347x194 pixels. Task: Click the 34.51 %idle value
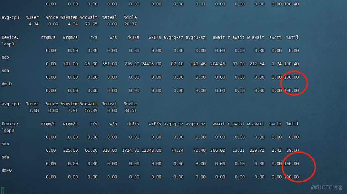(130, 110)
